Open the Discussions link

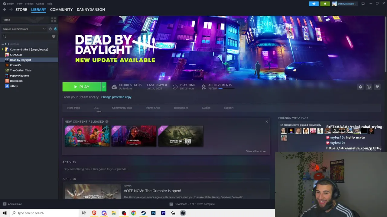click(181, 108)
